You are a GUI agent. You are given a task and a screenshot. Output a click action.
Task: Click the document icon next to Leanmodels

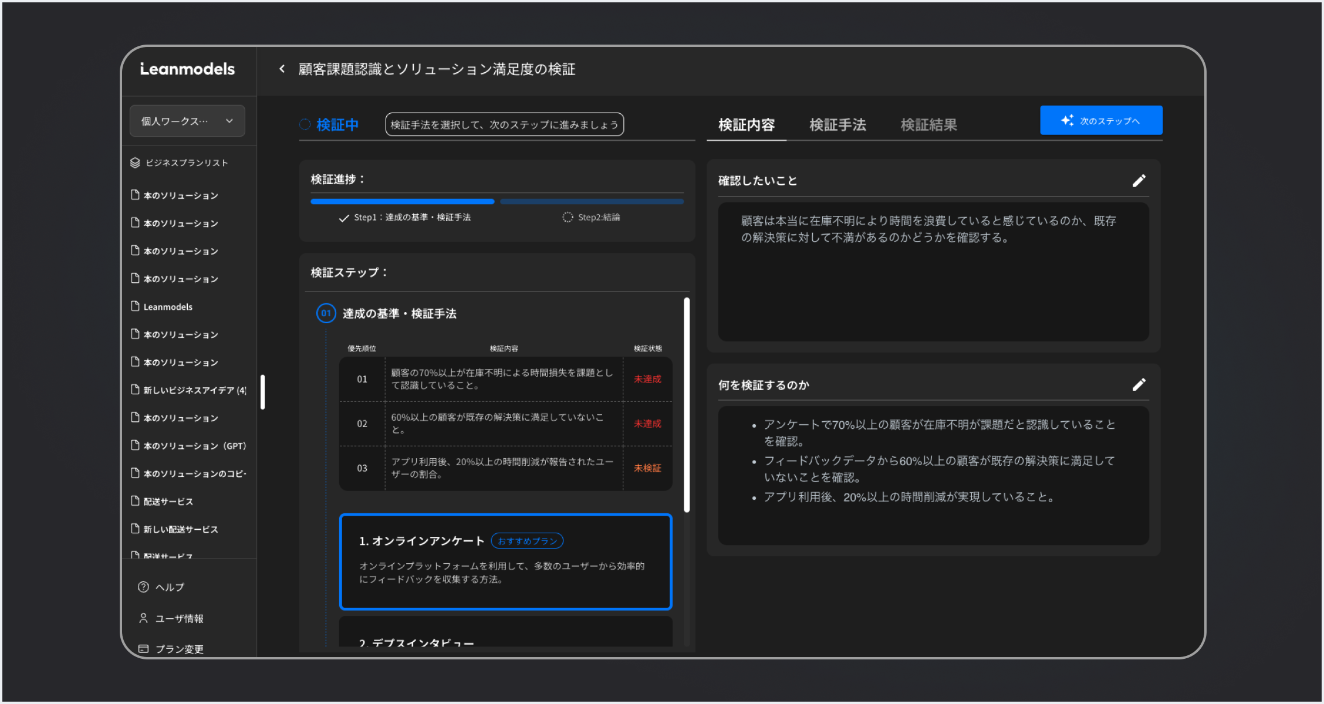(135, 306)
